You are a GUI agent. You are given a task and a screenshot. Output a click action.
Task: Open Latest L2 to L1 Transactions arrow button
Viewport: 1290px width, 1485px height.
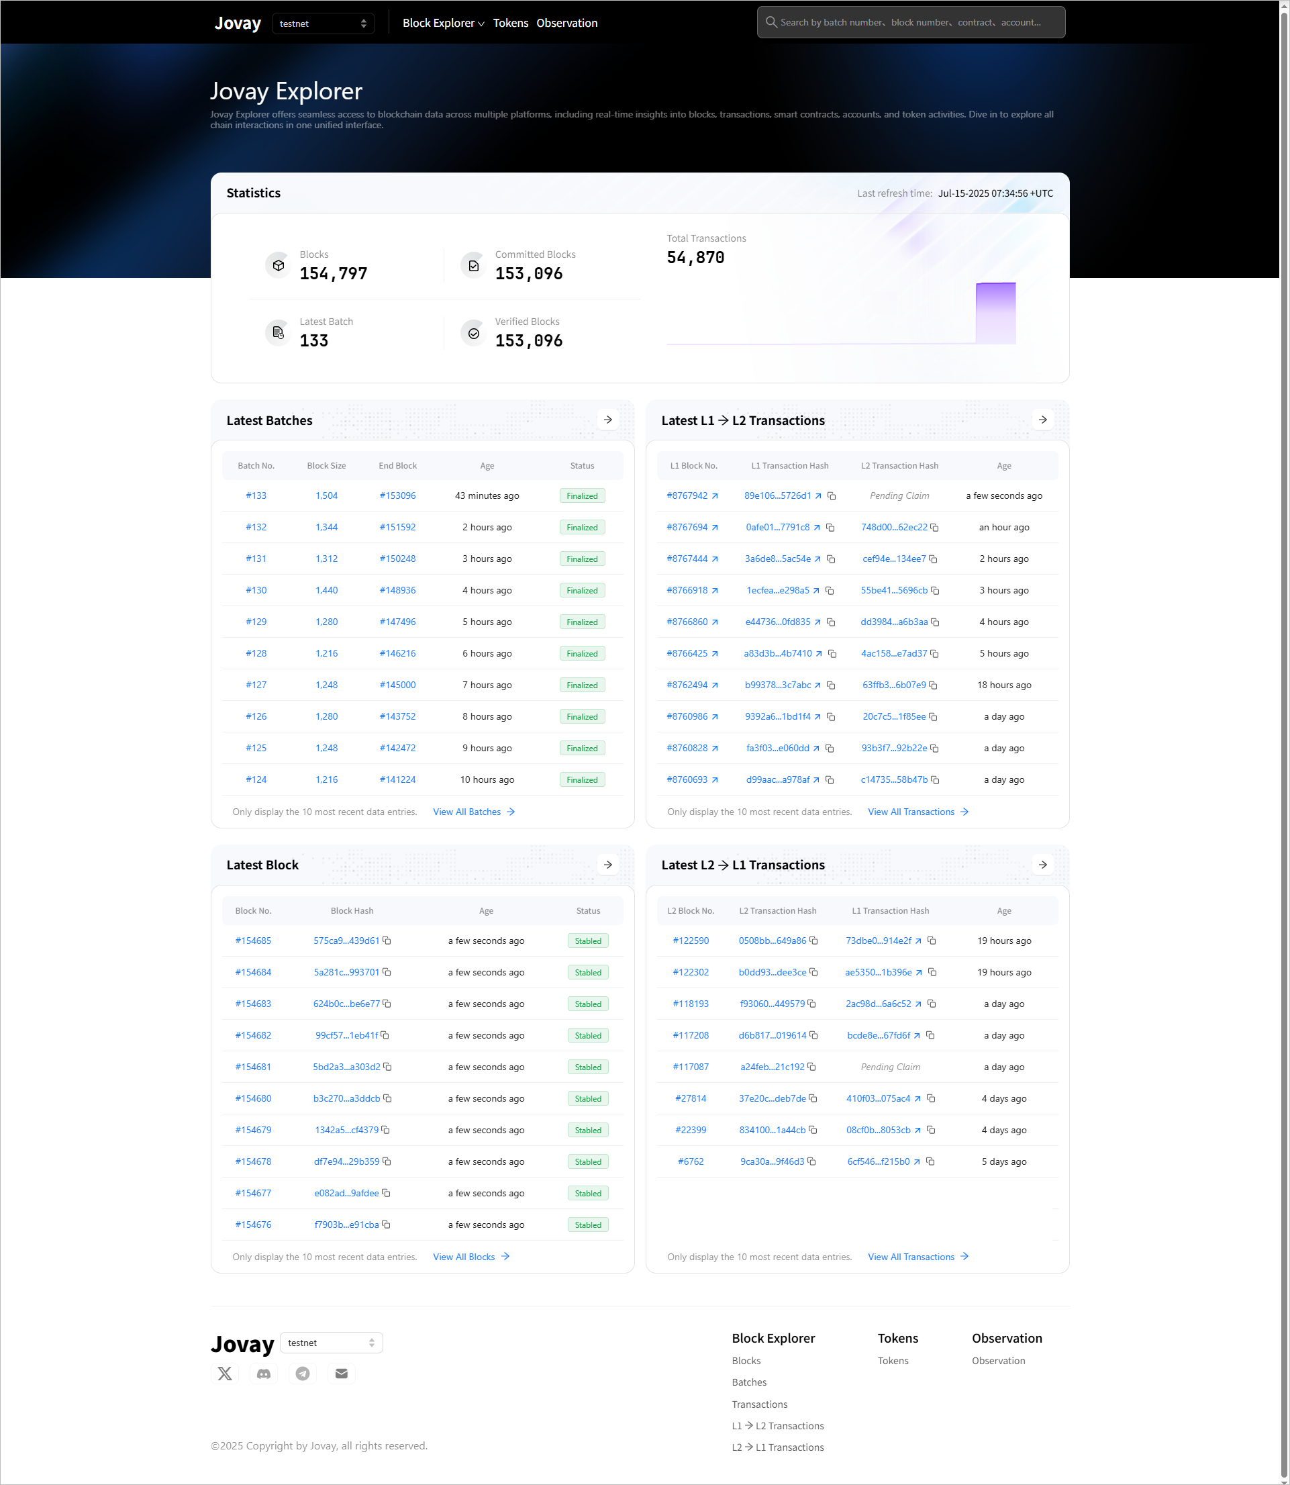[1043, 864]
